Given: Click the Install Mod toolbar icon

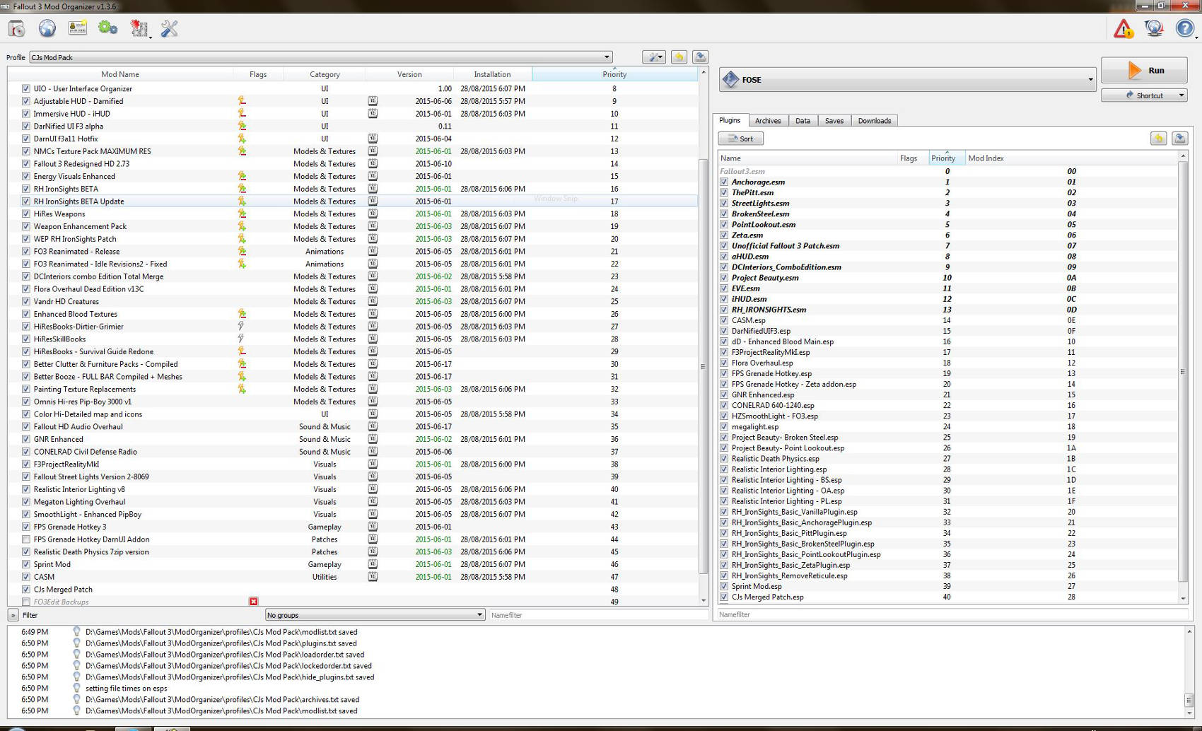Looking at the screenshot, I should point(17,28).
